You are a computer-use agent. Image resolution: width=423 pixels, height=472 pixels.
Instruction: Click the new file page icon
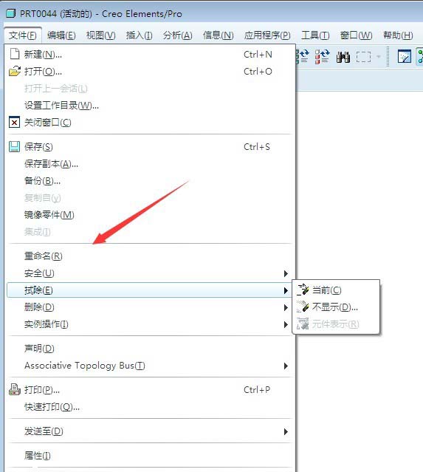point(15,54)
